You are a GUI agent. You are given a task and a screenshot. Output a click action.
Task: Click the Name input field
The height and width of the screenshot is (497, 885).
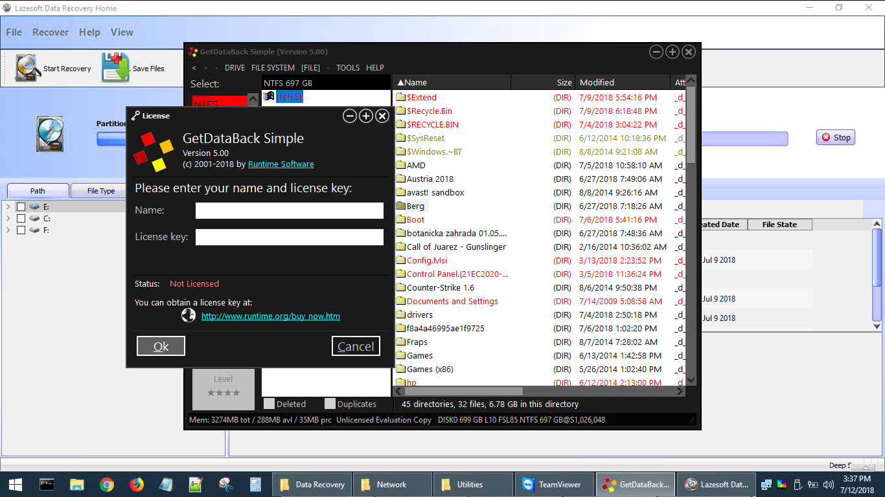click(x=290, y=210)
